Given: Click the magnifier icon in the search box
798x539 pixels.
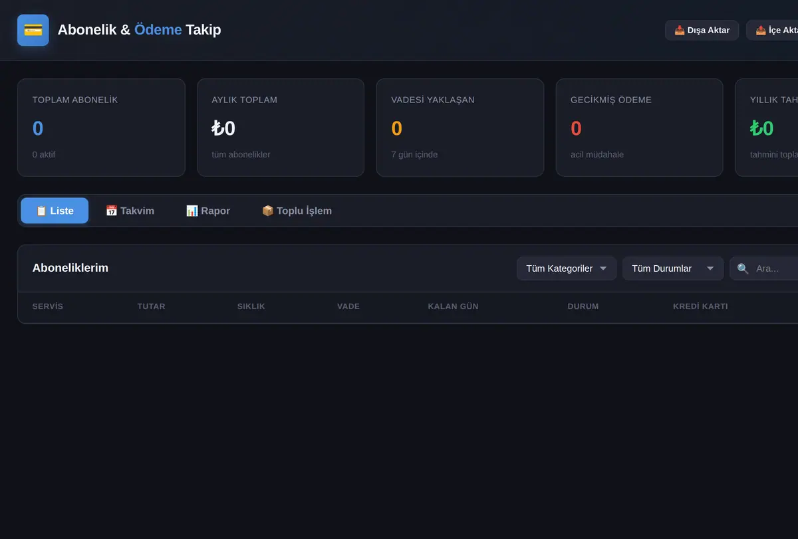Looking at the screenshot, I should click(x=743, y=269).
